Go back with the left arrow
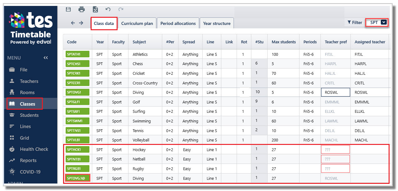 pos(73,23)
